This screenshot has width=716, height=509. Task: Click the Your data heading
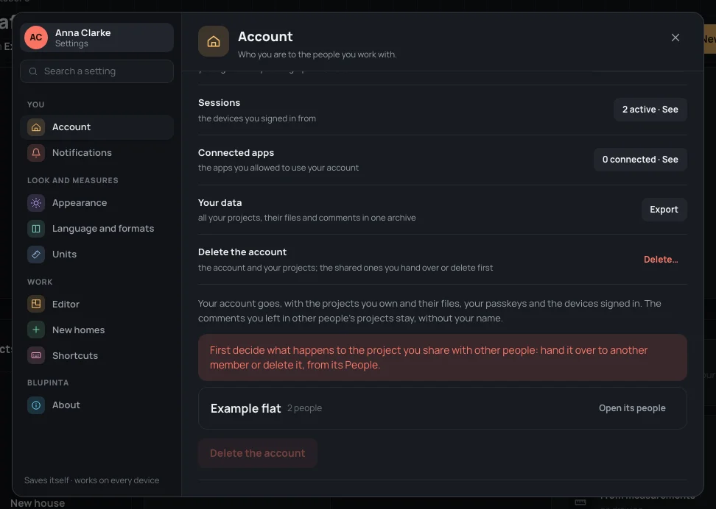(220, 202)
